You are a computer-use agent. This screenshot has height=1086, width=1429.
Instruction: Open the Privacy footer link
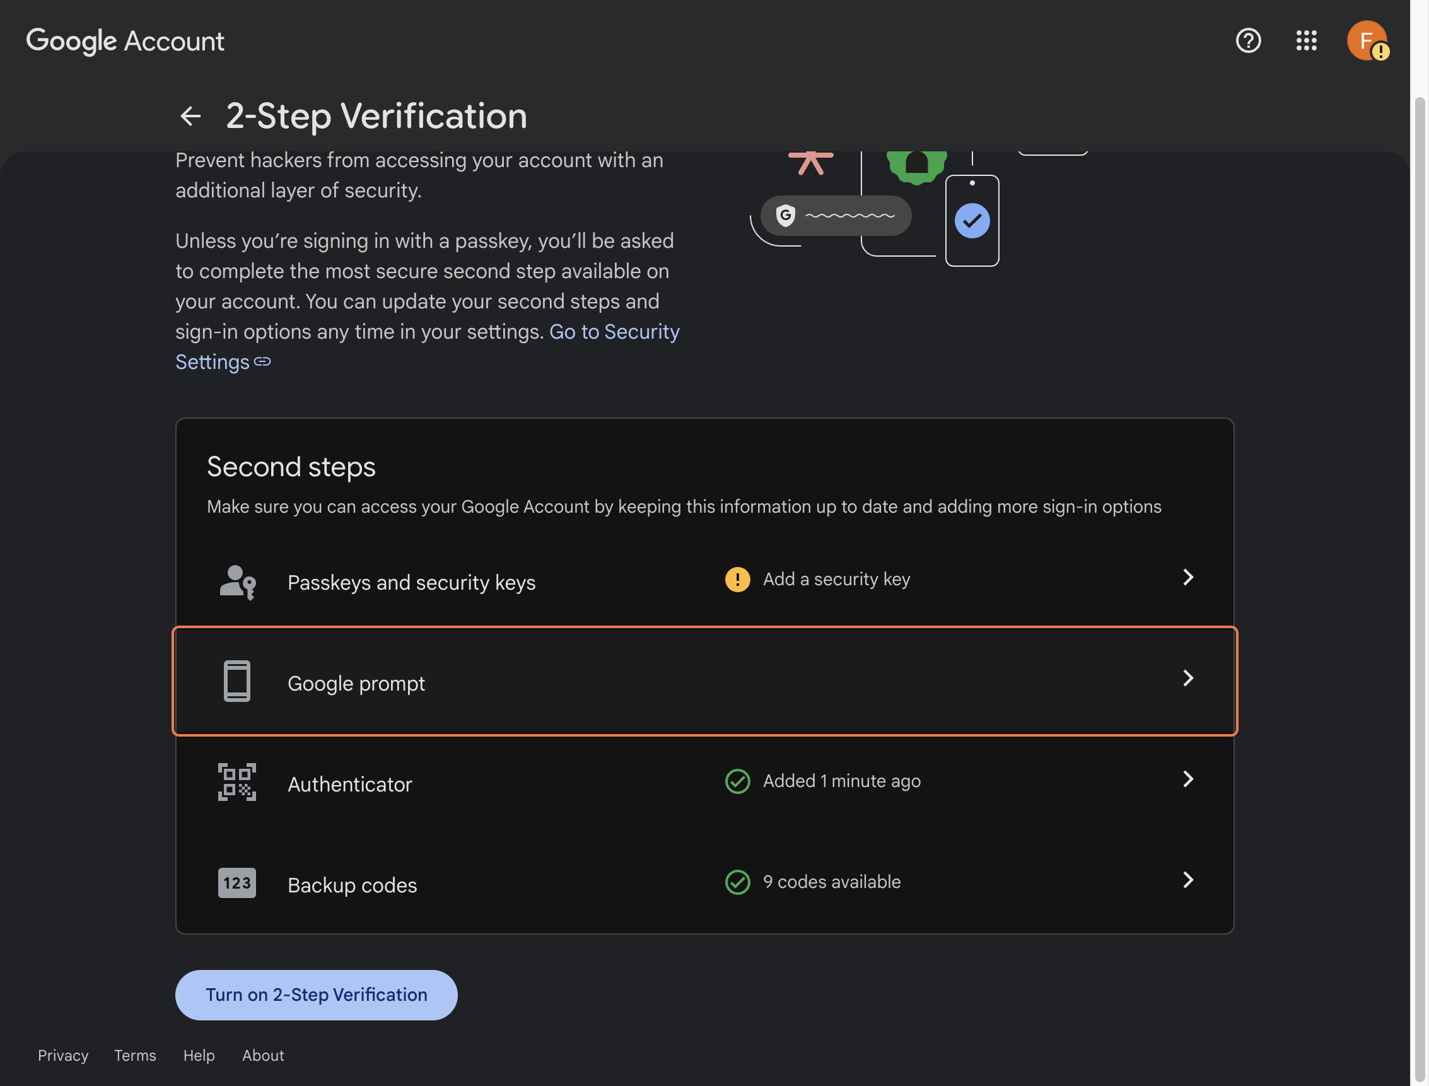tap(62, 1055)
